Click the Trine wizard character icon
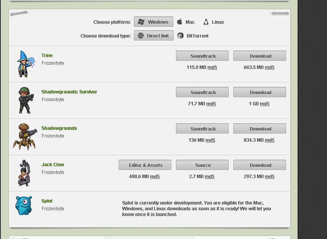This screenshot has width=327, height=239. [x=26, y=64]
